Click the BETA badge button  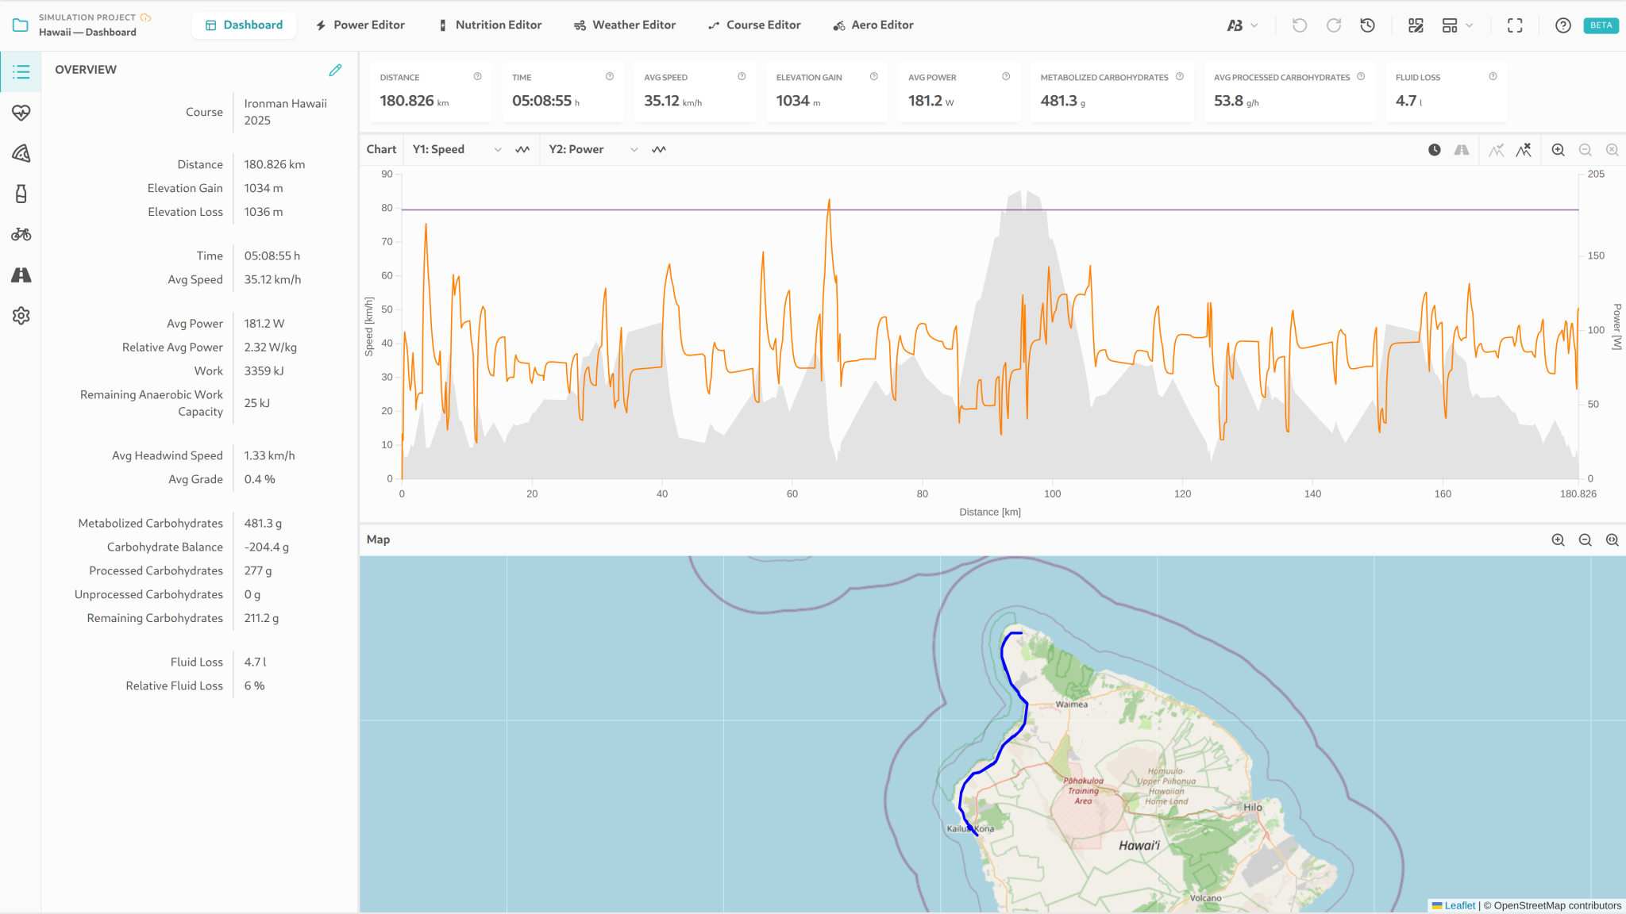1601,25
